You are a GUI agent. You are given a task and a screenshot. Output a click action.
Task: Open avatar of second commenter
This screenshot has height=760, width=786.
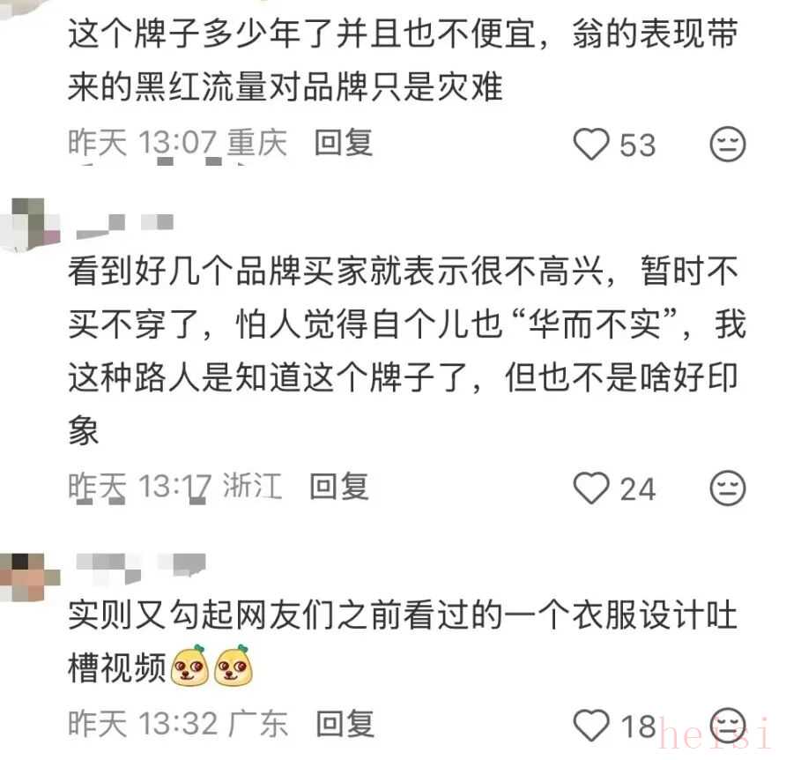point(30,224)
